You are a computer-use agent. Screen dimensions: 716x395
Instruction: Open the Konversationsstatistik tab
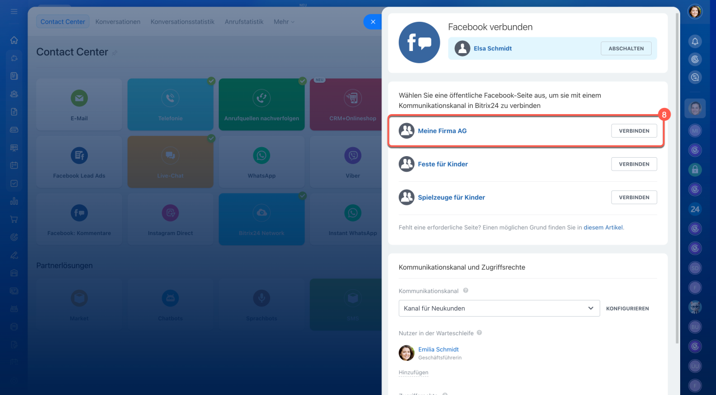[182, 22]
